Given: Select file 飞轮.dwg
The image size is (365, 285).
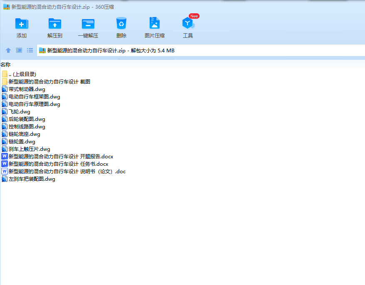Looking at the screenshot, I should [16, 112].
